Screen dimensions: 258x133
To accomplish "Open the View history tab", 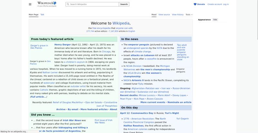I will (x=178, y=14).
